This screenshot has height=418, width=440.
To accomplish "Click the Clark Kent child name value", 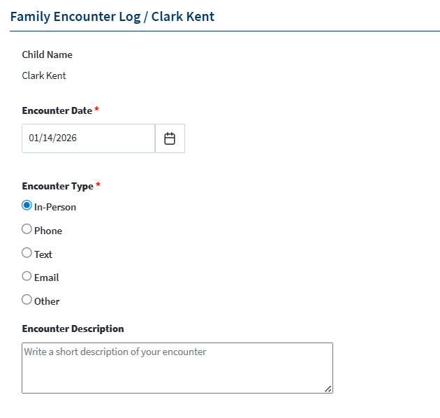I will pos(44,75).
